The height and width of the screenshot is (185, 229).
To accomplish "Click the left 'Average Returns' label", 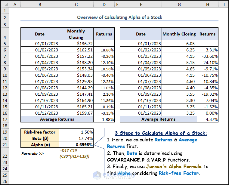I will click(57, 119).
